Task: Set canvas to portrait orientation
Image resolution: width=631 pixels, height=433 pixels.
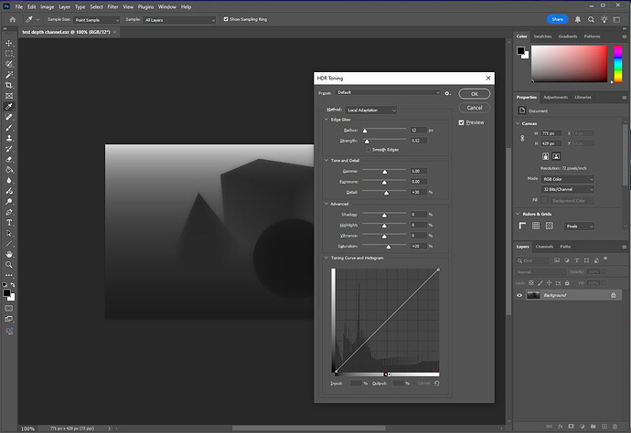Action: point(545,156)
